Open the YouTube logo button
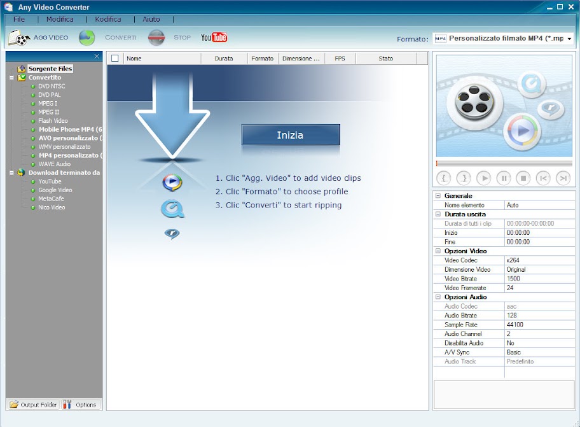The height and width of the screenshot is (427, 580). 214,38
